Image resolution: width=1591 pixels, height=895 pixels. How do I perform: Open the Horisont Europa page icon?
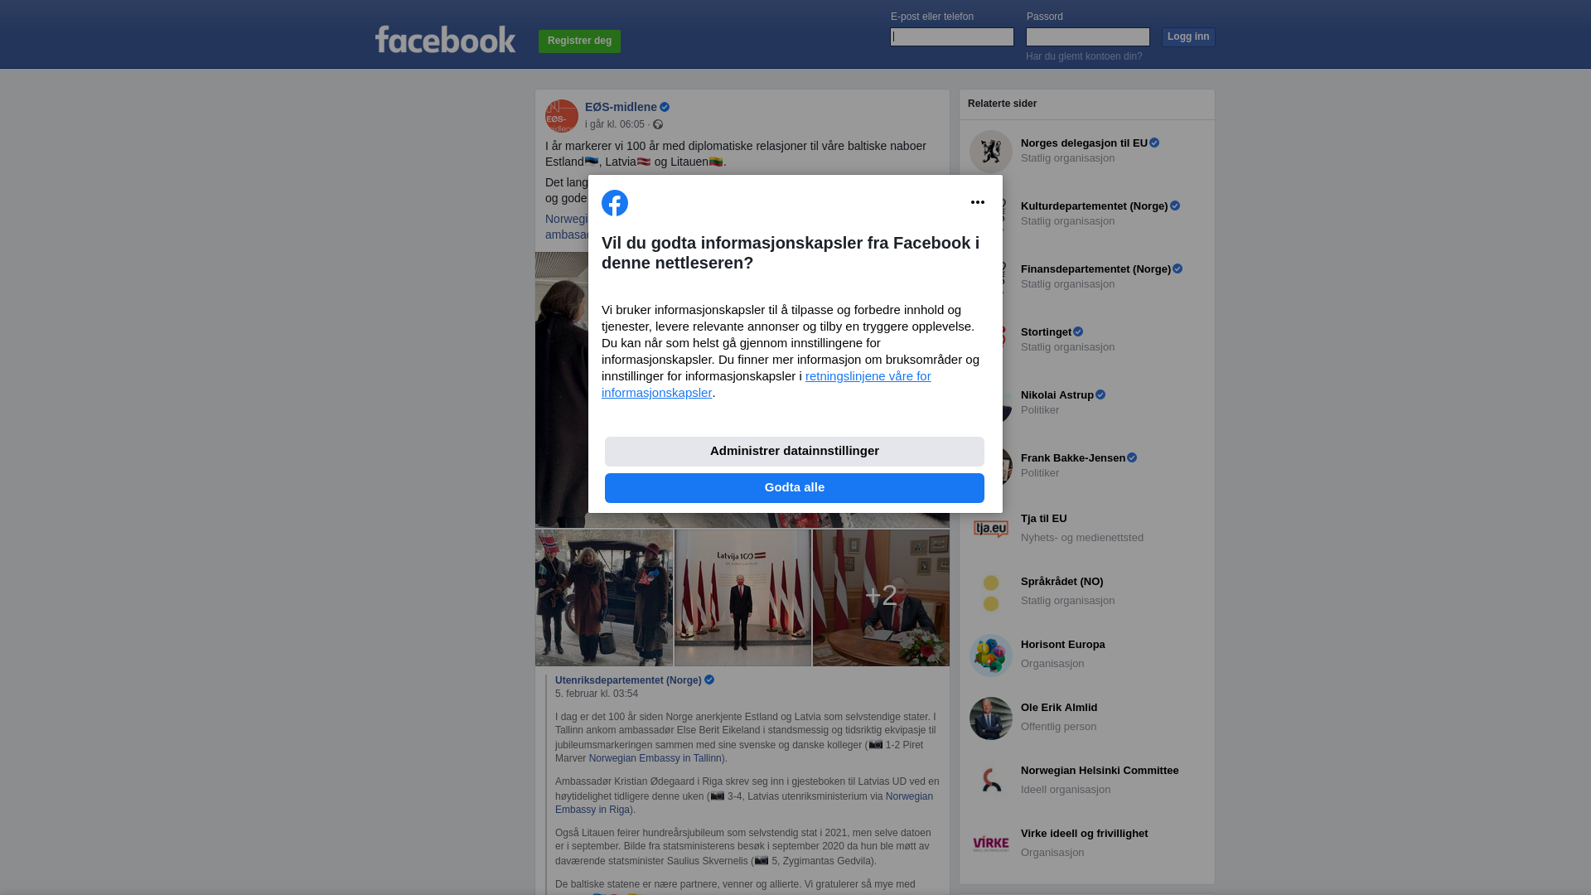point(991,655)
